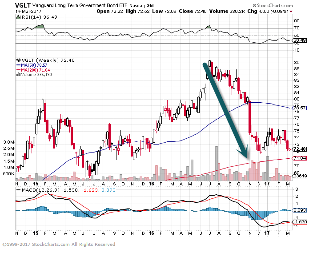The width and height of the screenshot is (317, 261).
Task: Click the volume bars legend icon
Action: click(18, 75)
